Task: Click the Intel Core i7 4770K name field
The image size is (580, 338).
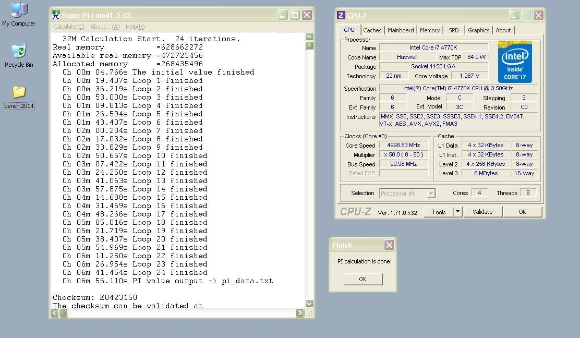Action: click(433, 47)
